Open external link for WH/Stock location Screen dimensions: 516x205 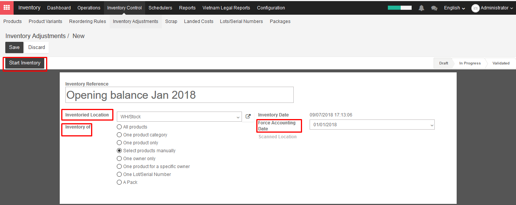tap(248, 117)
